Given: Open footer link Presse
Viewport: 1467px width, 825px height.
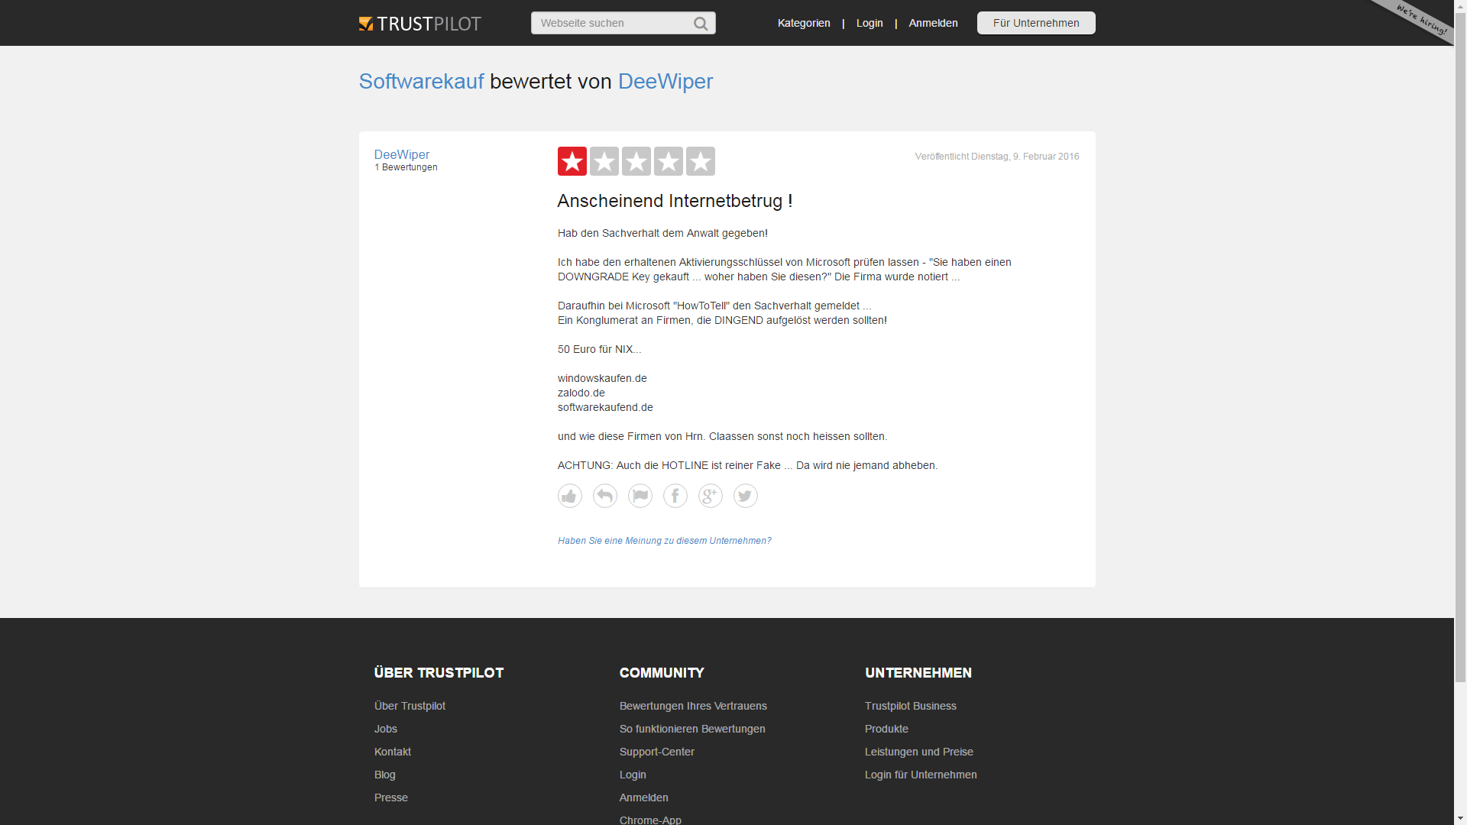Looking at the screenshot, I should pos(391,797).
